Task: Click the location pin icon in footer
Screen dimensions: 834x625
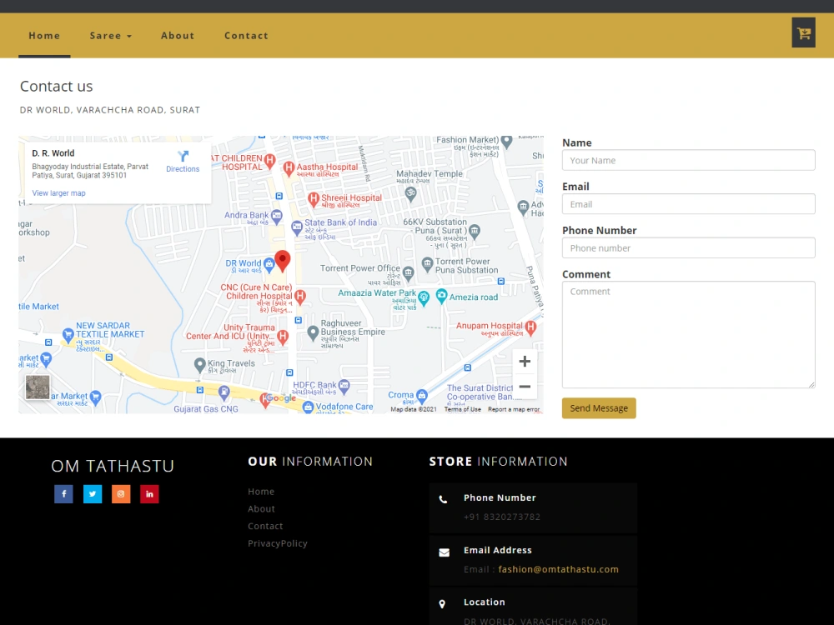Action: [x=442, y=603]
